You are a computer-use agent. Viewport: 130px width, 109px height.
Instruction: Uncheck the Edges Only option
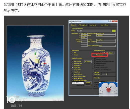[x=73, y=68]
